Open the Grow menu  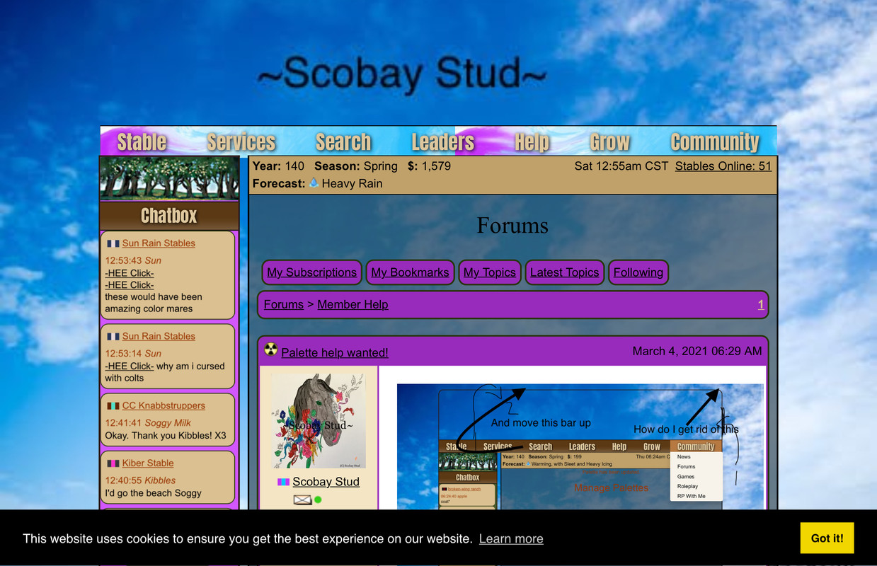pos(609,142)
